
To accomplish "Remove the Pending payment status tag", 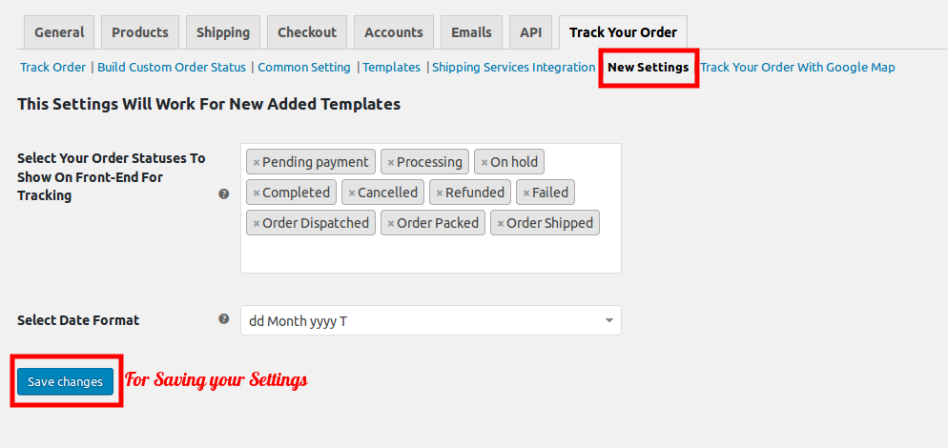I will (257, 163).
